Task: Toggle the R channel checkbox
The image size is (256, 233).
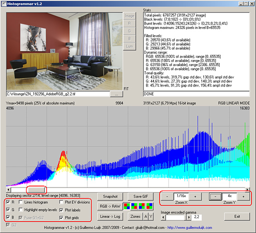Action: [x=8, y=202]
